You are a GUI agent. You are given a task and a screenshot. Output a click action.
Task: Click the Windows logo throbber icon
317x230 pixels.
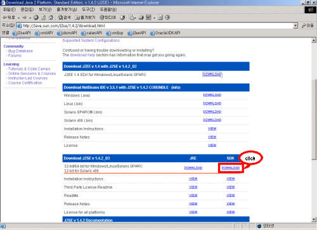pyautogui.click(x=311, y=10)
